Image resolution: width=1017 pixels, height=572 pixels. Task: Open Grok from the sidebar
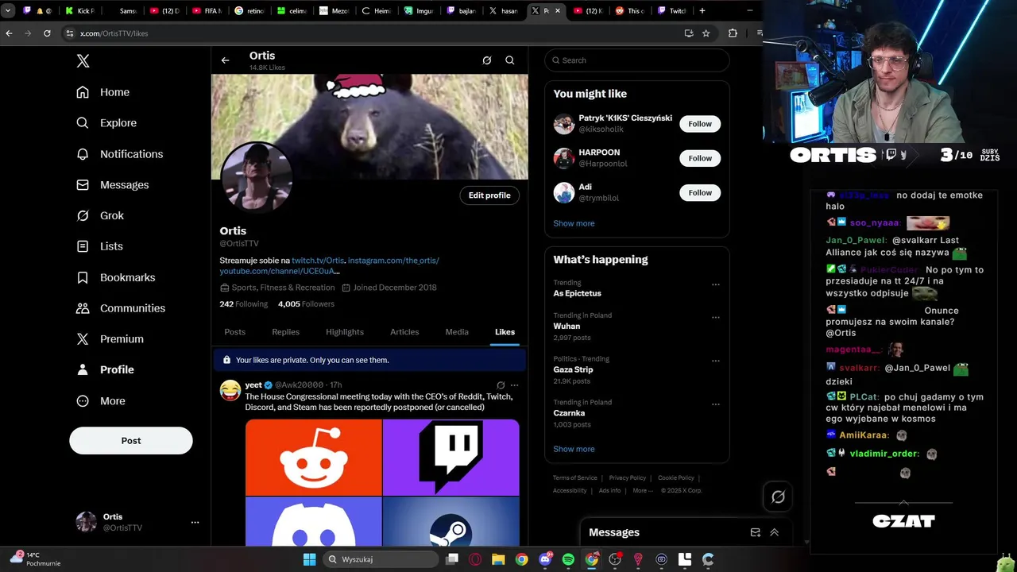point(100,215)
